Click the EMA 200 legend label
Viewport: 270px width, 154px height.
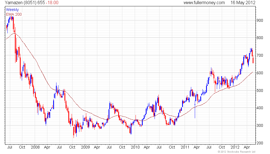[x=14, y=14]
